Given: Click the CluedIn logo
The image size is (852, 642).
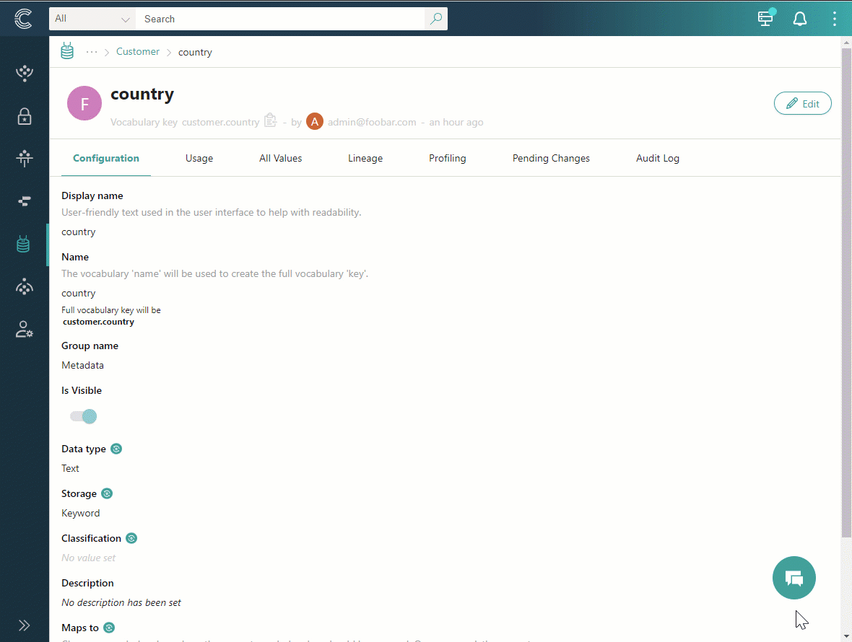Looking at the screenshot, I should pyautogui.click(x=23, y=19).
